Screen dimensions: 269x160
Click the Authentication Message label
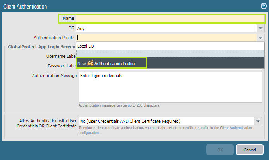click(54, 76)
